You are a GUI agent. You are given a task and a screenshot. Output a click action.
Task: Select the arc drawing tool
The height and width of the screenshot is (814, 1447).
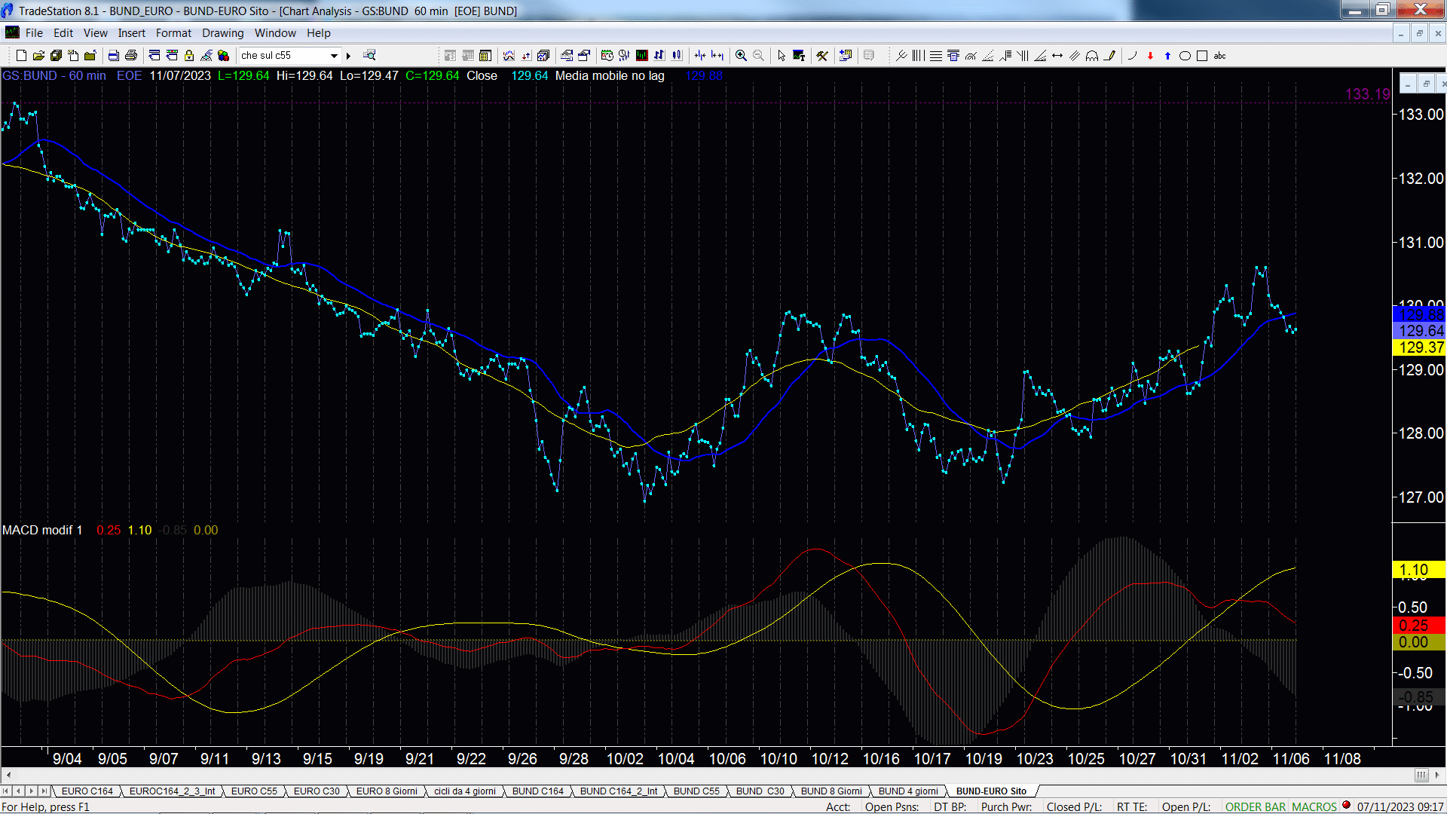click(1092, 56)
